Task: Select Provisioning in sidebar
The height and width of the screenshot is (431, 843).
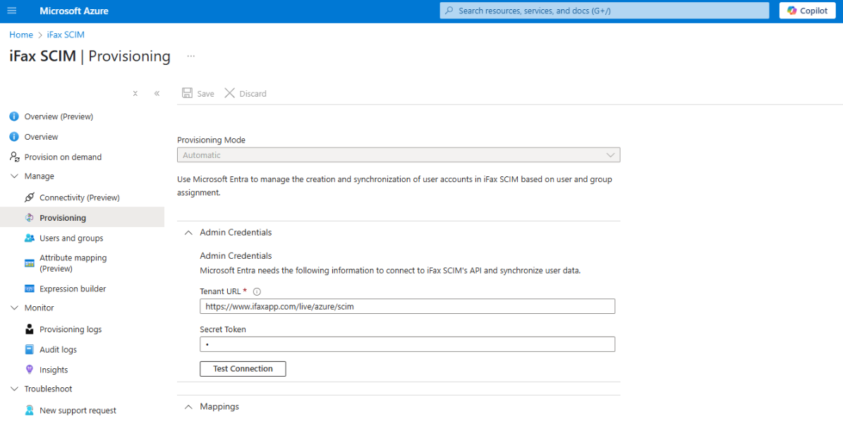Action: 82,218
